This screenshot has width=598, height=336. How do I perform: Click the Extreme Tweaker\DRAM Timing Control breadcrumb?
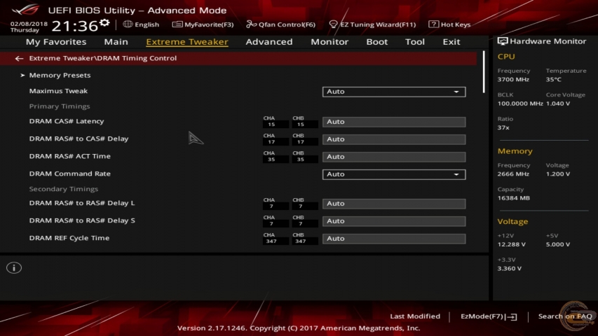[103, 58]
